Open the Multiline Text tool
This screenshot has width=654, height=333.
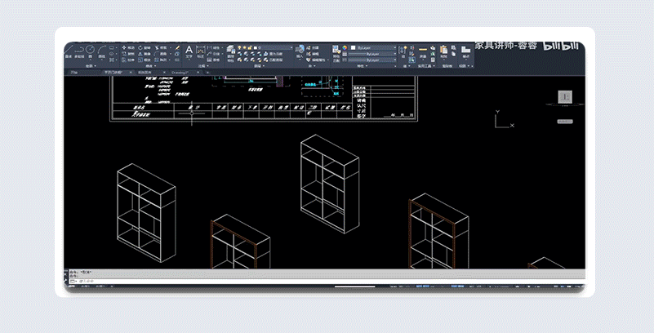[189, 51]
